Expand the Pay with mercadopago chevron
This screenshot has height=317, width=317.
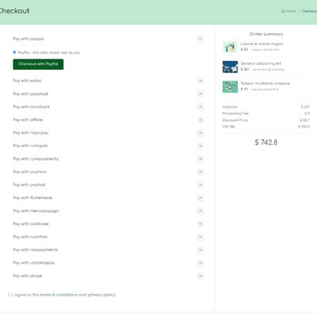pos(201,211)
